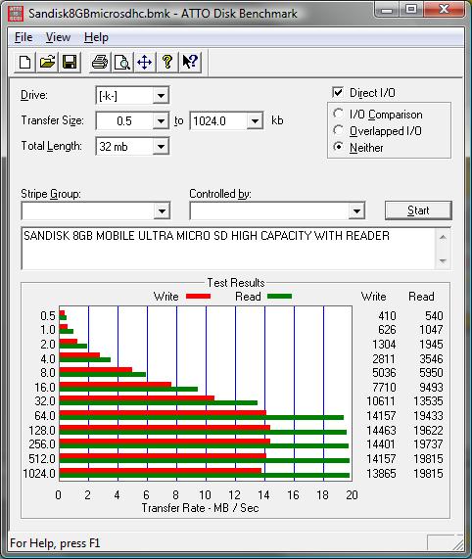472x559 pixels.
Task: Open the View menu
Action: (58, 37)
